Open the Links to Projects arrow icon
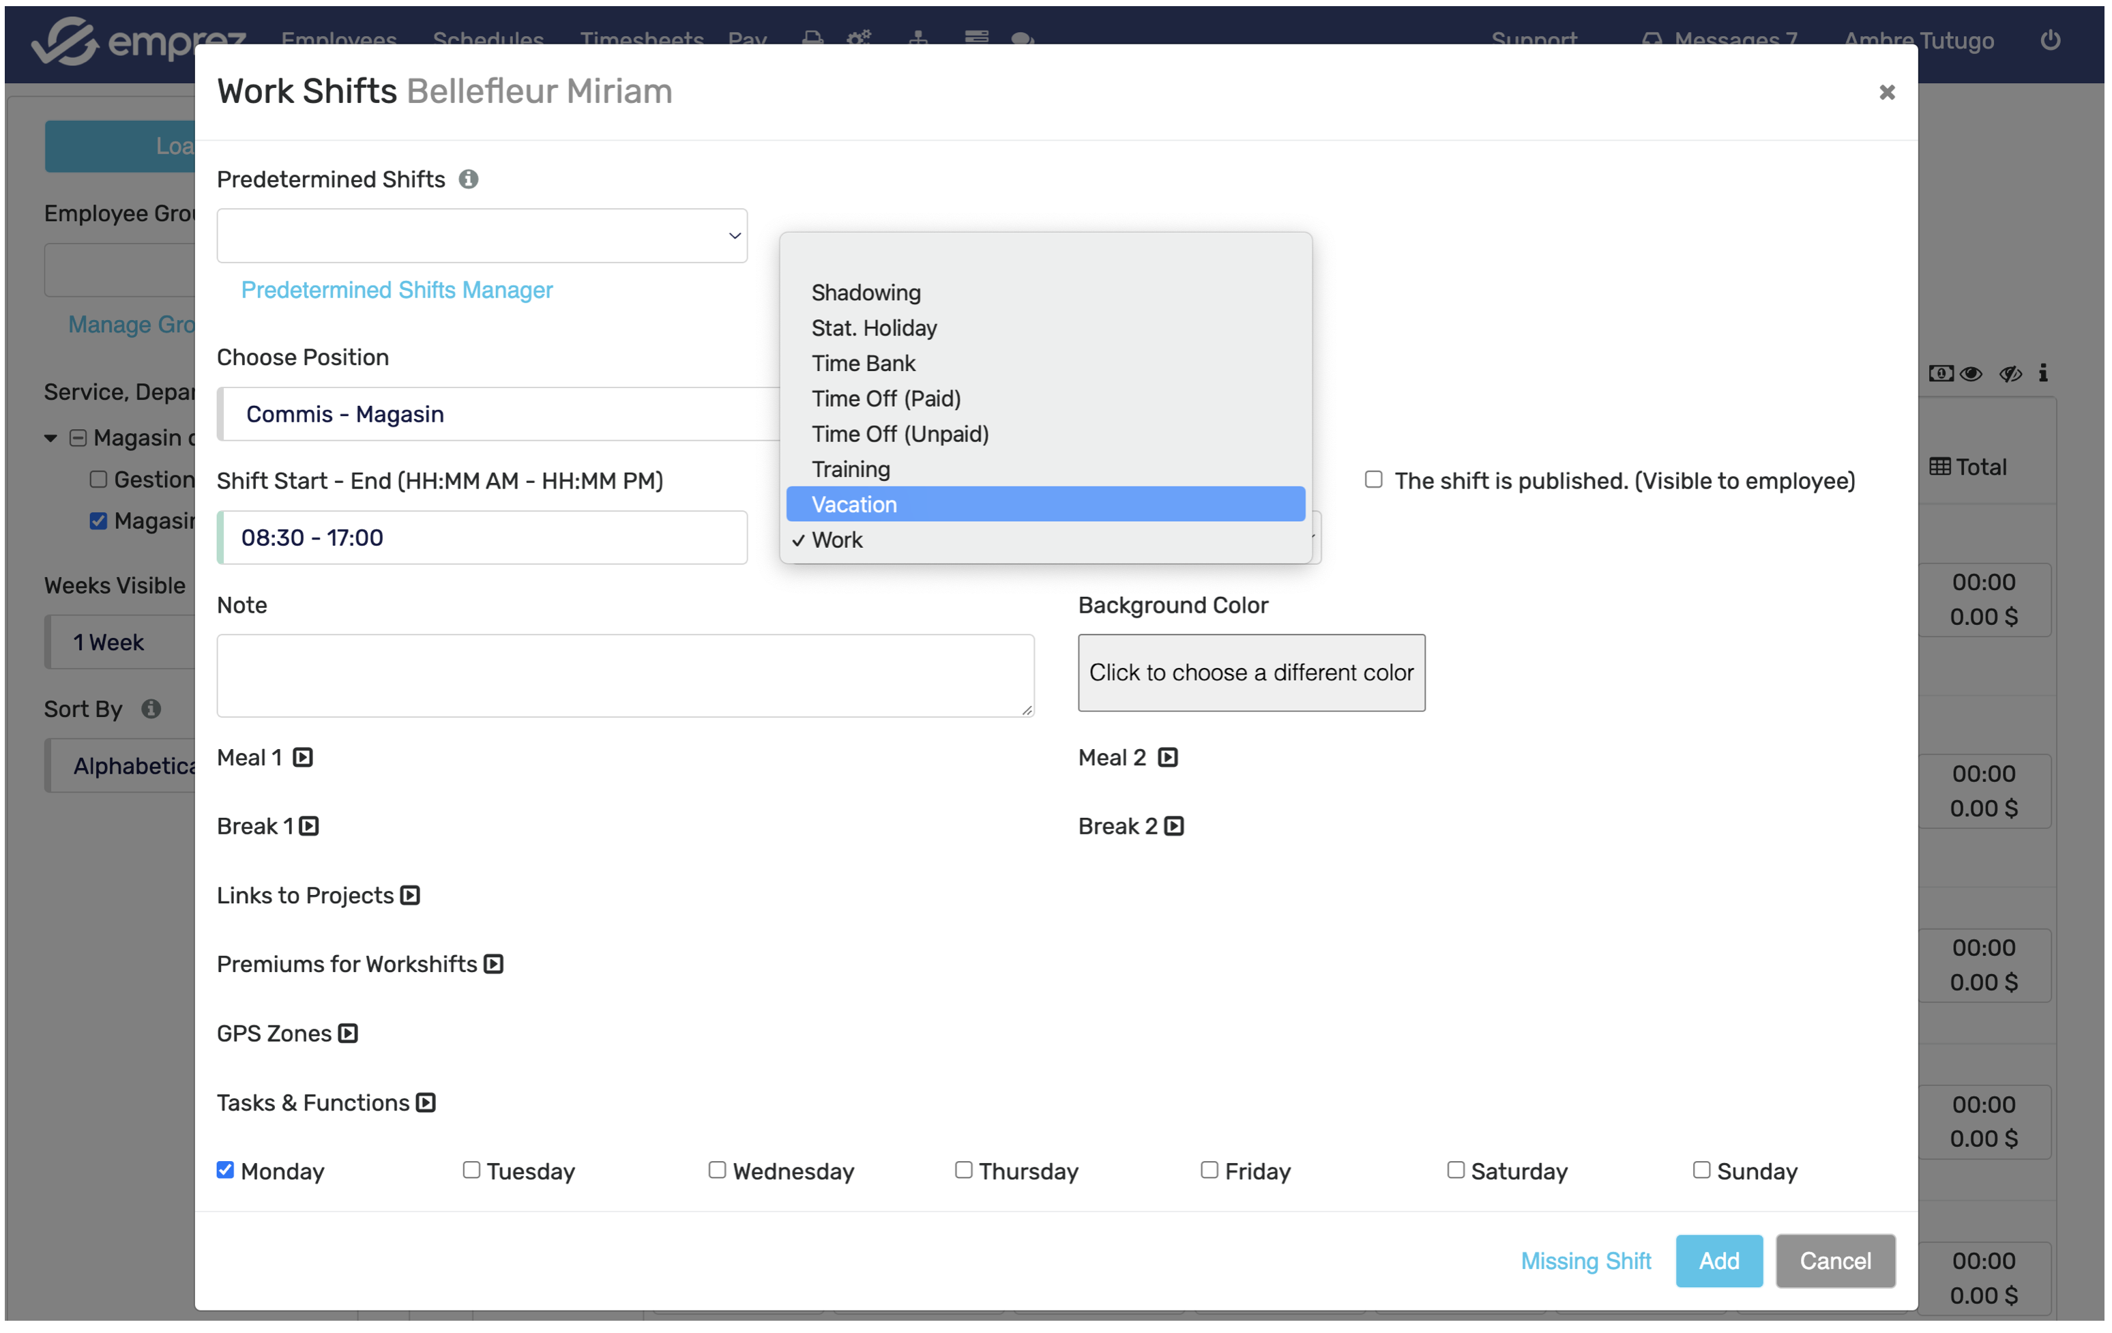The width and height of the screenshot is (2112, 1333). [411, 896]
